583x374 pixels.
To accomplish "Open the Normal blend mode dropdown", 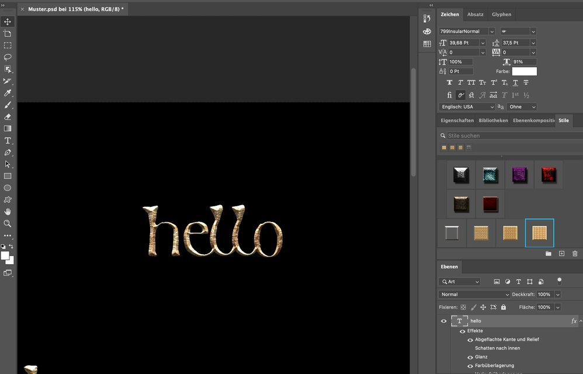I will (x=474, y=295).
